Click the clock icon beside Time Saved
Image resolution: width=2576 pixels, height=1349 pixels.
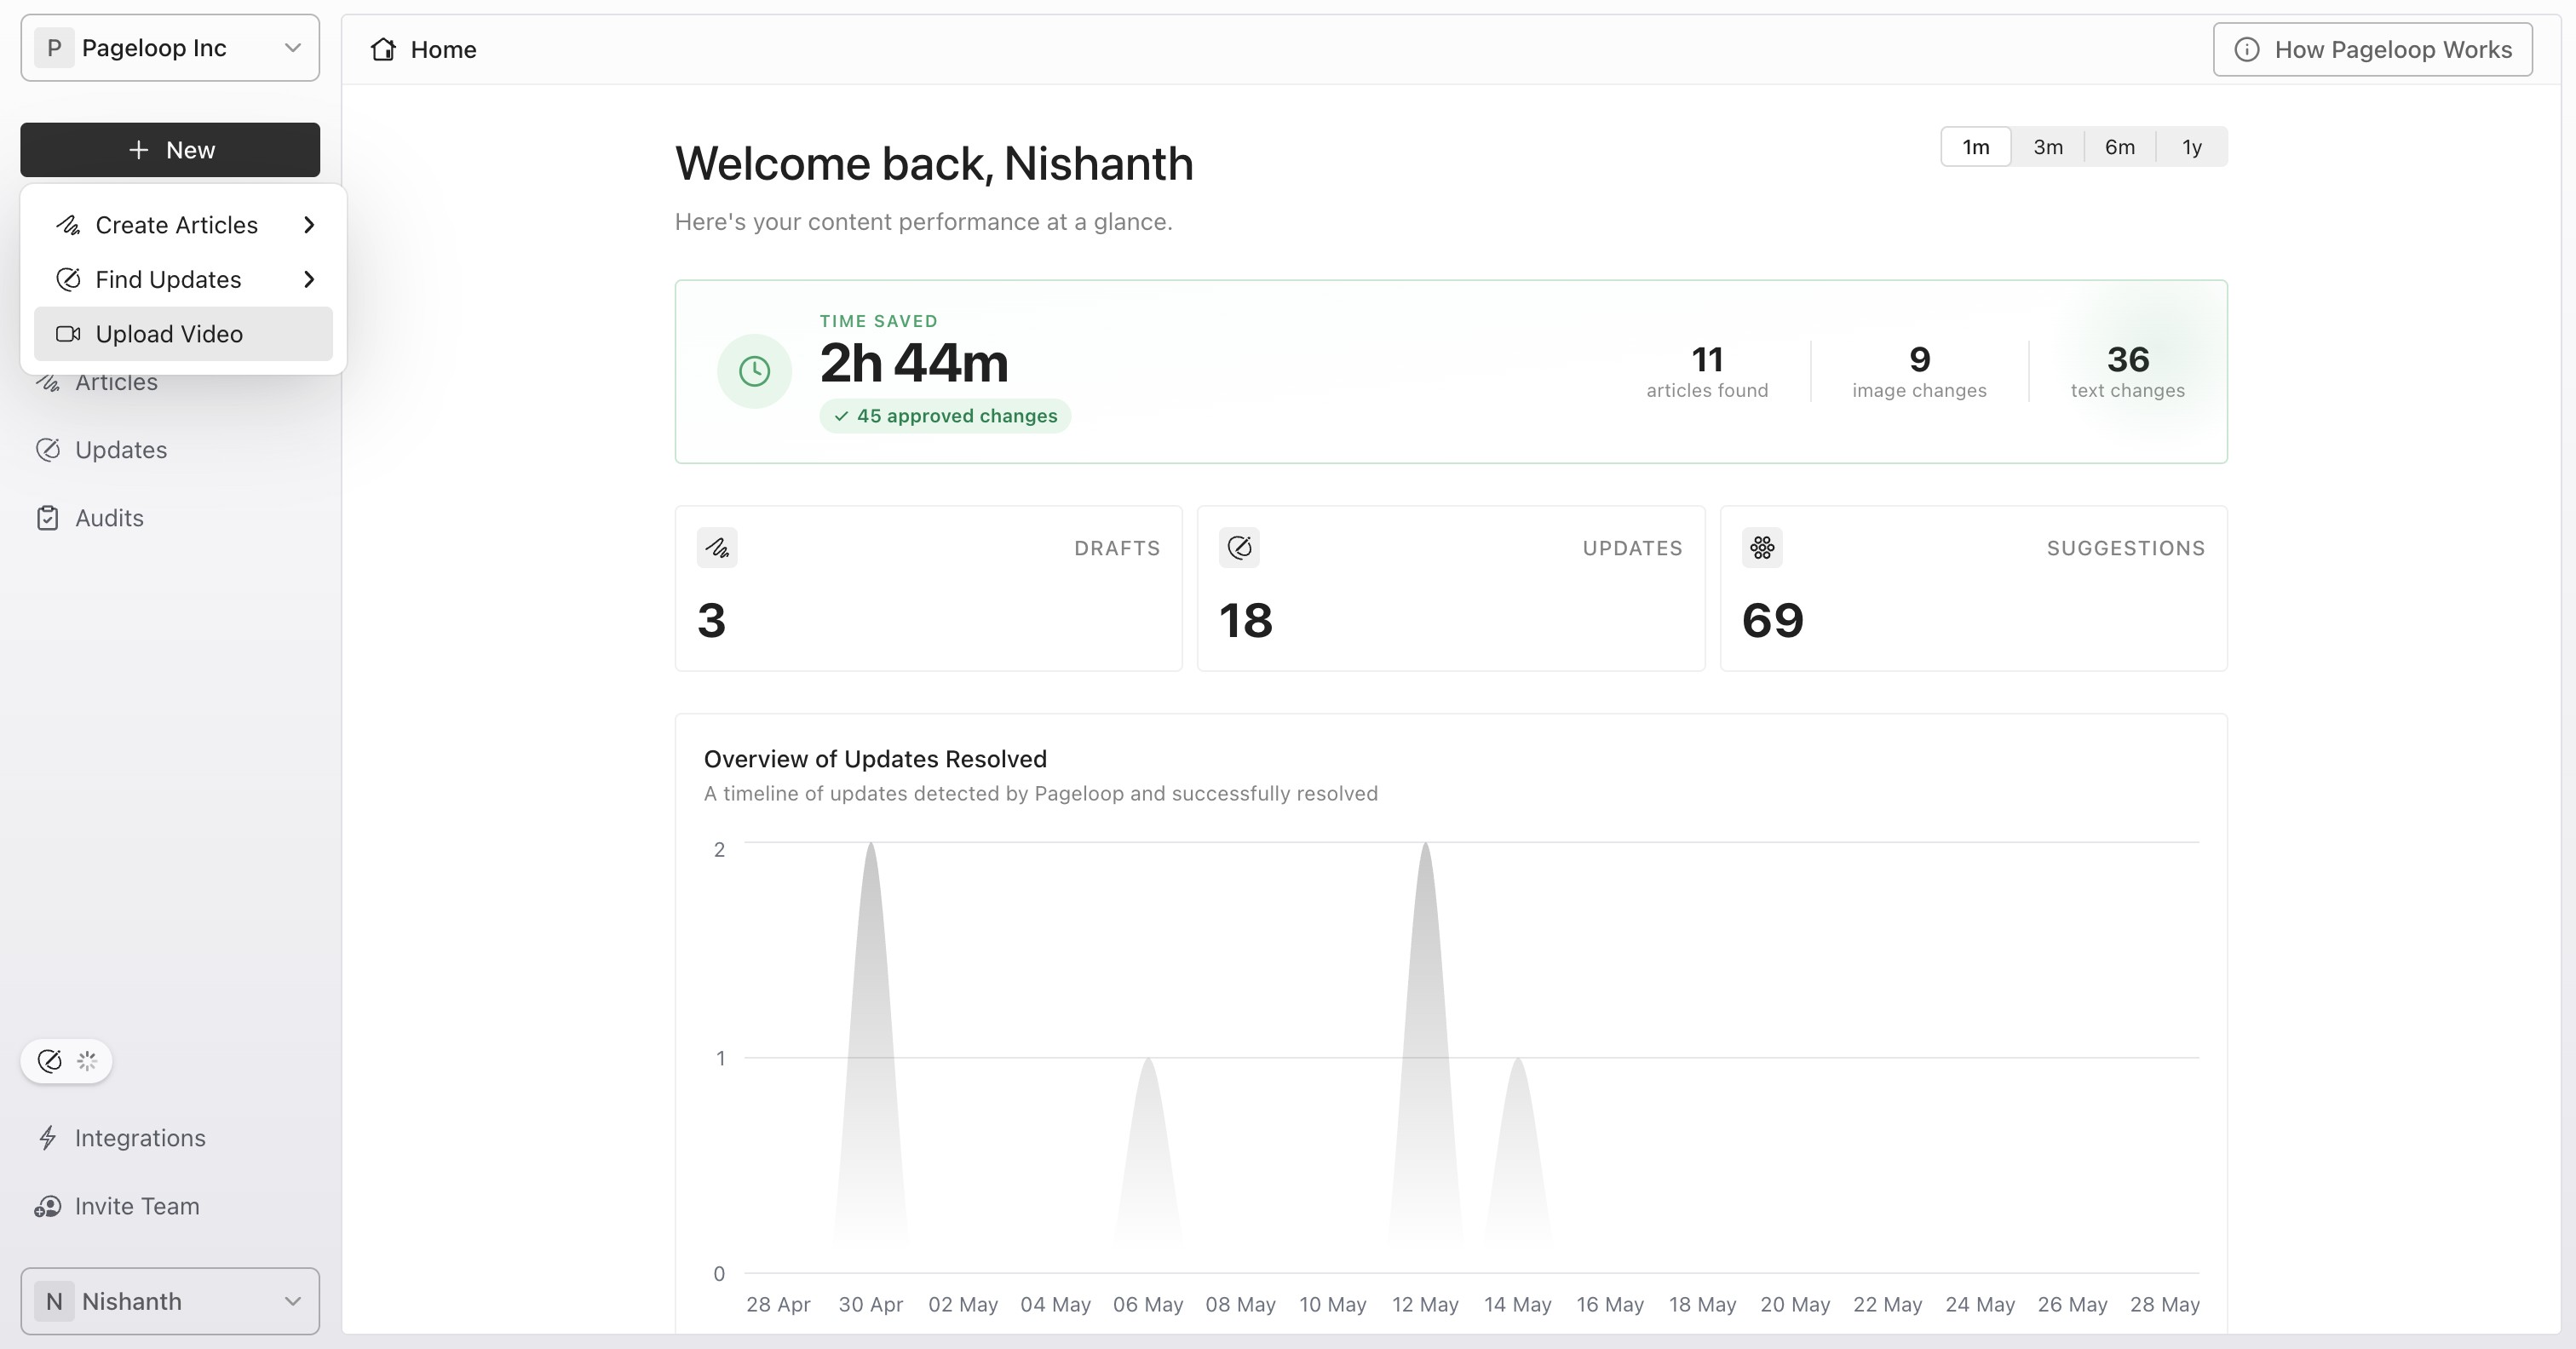click(x=754, y=371)
